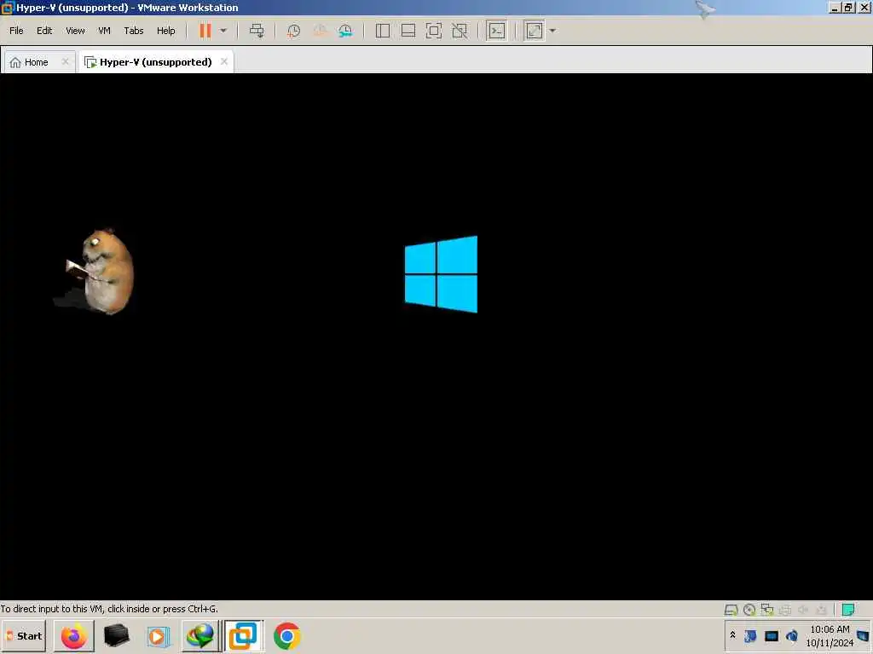
Task: Toggle the library sidebar panel icon
Action: tap(383, 31)
